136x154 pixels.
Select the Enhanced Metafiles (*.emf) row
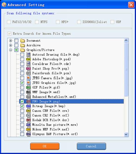pos(54,97)
